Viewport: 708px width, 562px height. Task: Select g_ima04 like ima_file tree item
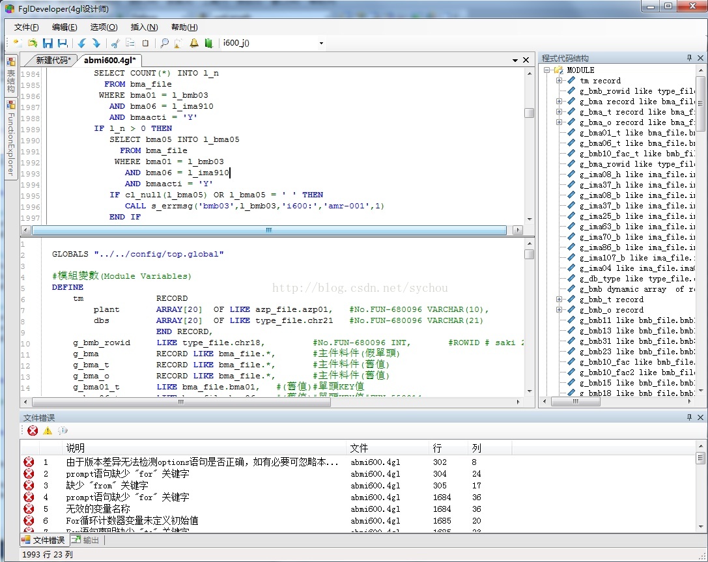click(636, 268)
